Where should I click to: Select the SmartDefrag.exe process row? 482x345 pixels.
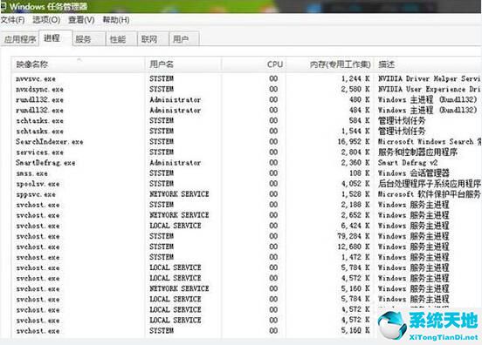(x=246, y=163)
